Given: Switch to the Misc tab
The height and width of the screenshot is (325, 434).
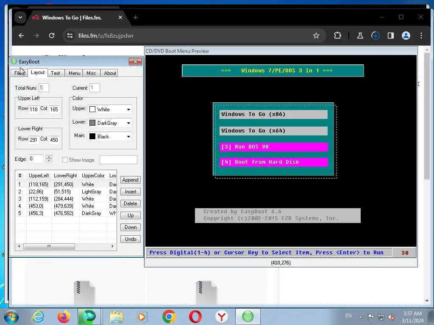Looking at the screenshot, I should pos(91,73).
